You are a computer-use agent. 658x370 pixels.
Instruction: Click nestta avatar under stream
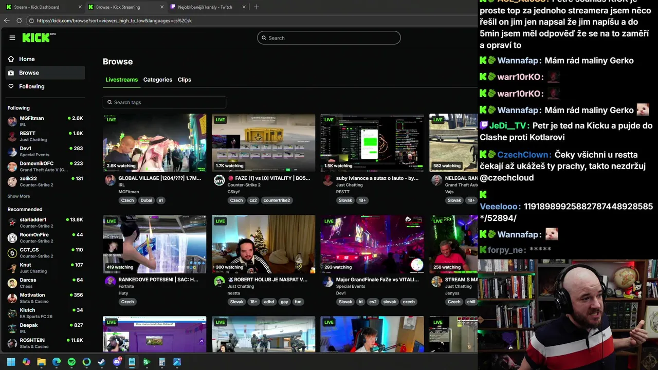[x=220, y=281]
